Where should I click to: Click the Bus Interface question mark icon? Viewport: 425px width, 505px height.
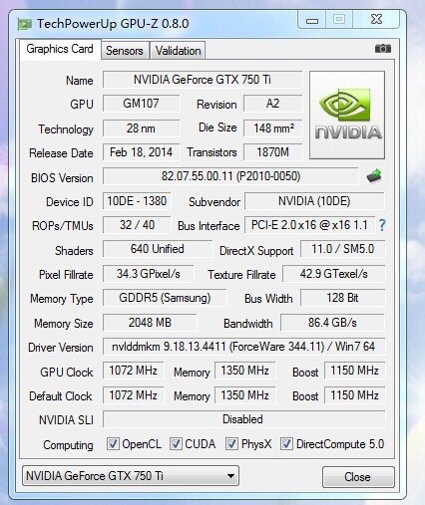click(x=382, y=225)
